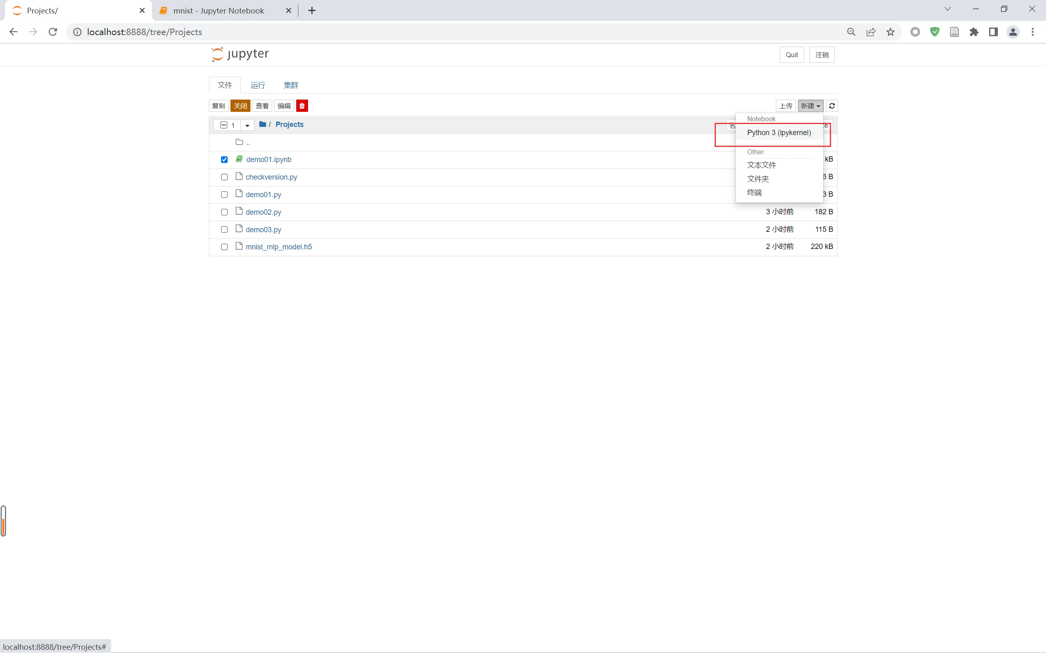Switch to the 运行 tab
Viewport: 1046px width, 653px height.
[x=257, y=85]
